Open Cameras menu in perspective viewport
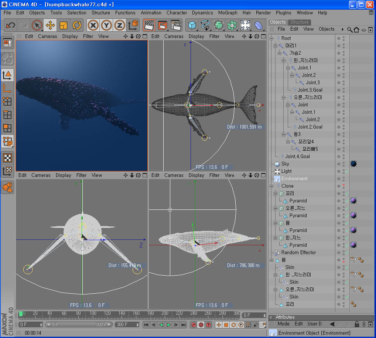 pyautogui.click(x=48, y=37)
